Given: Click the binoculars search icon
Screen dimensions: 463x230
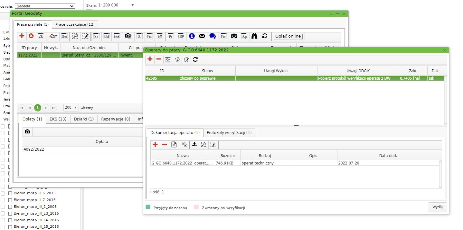Looking at the screenshot, I should [x=254, y=36].
